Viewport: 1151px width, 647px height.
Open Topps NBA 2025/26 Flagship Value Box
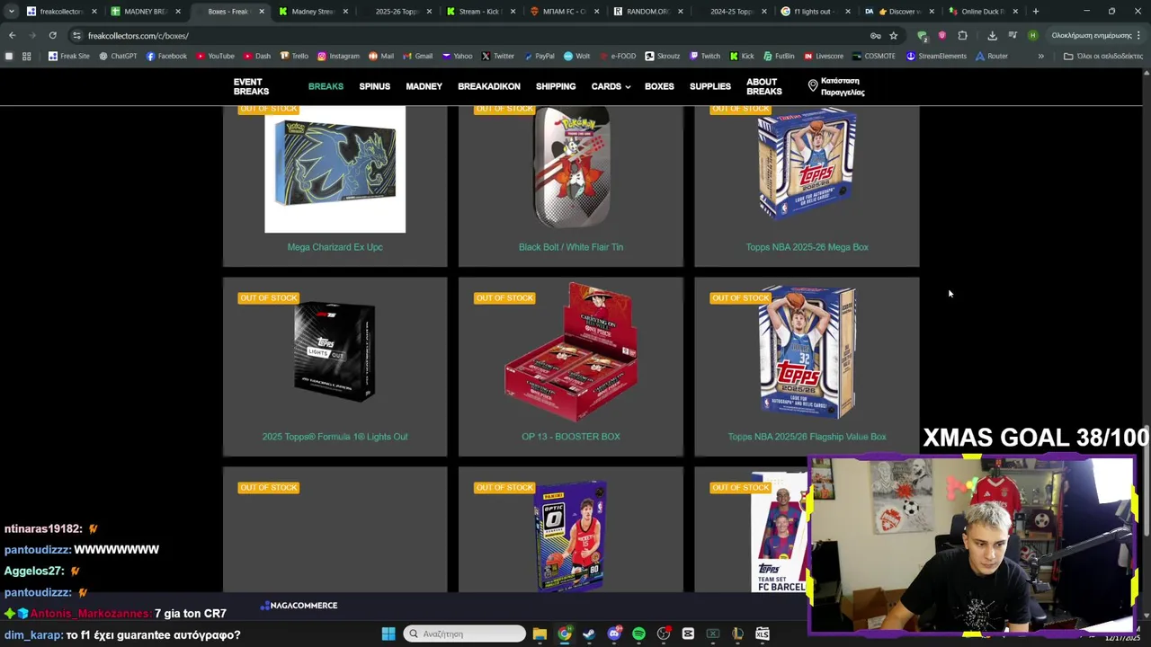807,437
